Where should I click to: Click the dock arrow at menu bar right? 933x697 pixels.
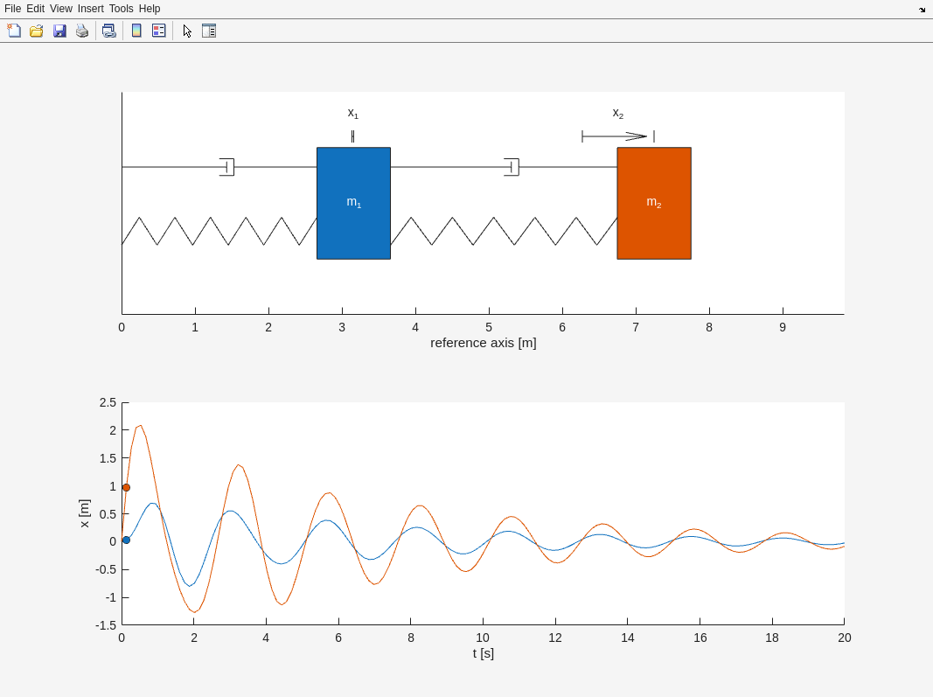[x=922, y=10]
